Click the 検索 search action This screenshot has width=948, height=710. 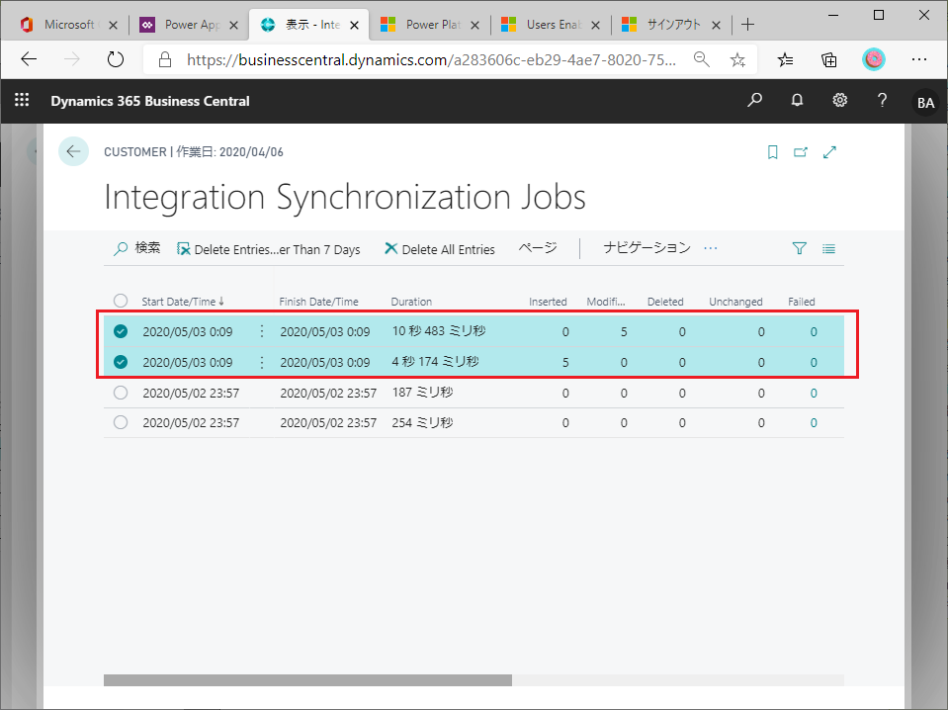137,248
